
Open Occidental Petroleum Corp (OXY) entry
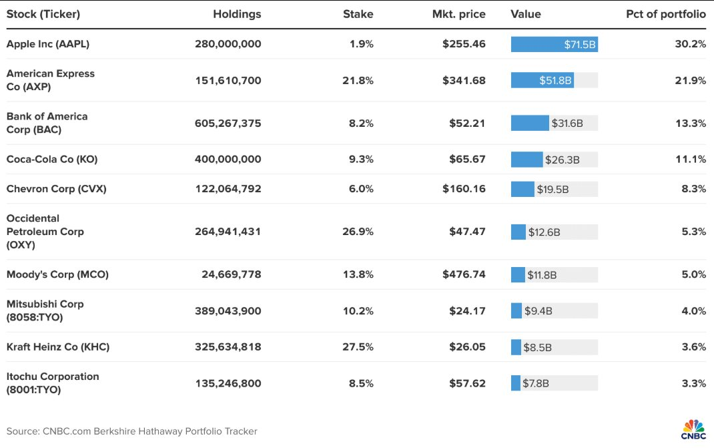click(x=45, y=232)
